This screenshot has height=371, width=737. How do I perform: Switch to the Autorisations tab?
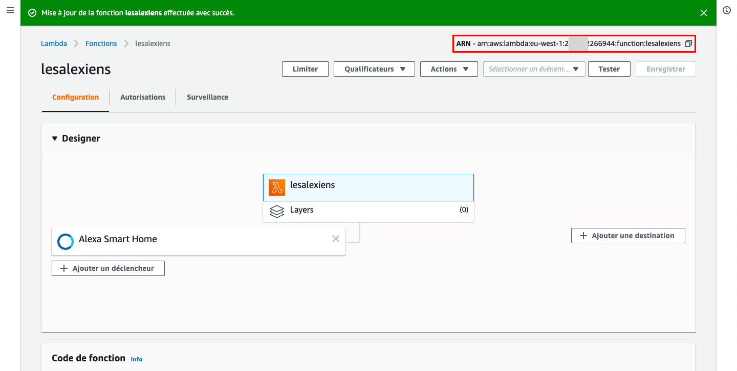(143, 97)
